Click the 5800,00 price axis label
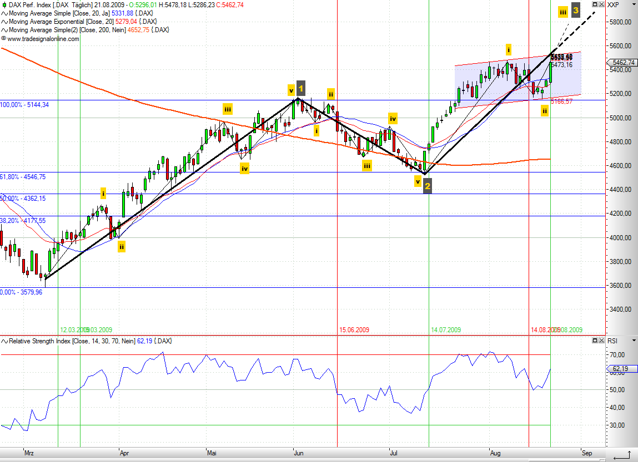 coord(620,22)
